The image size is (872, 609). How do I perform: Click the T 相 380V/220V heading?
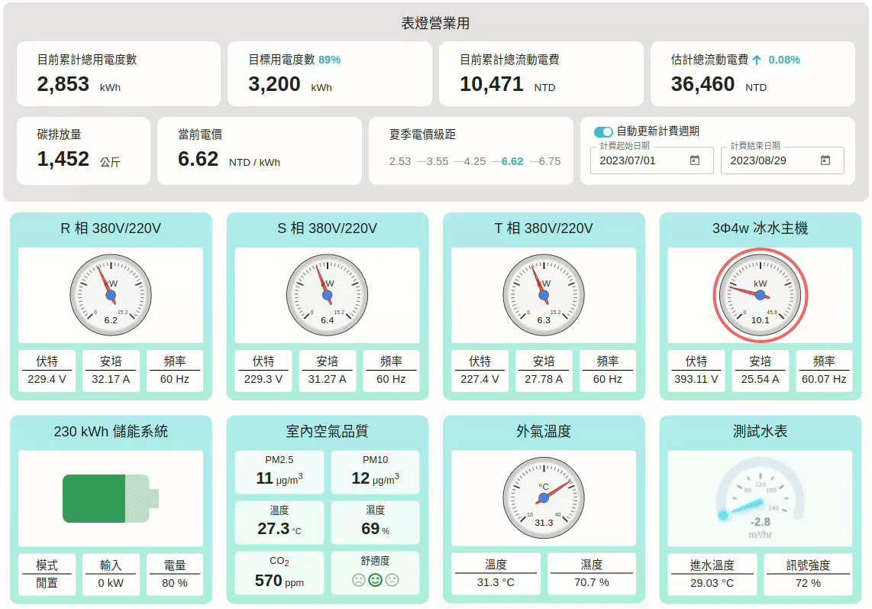point(544,228)
